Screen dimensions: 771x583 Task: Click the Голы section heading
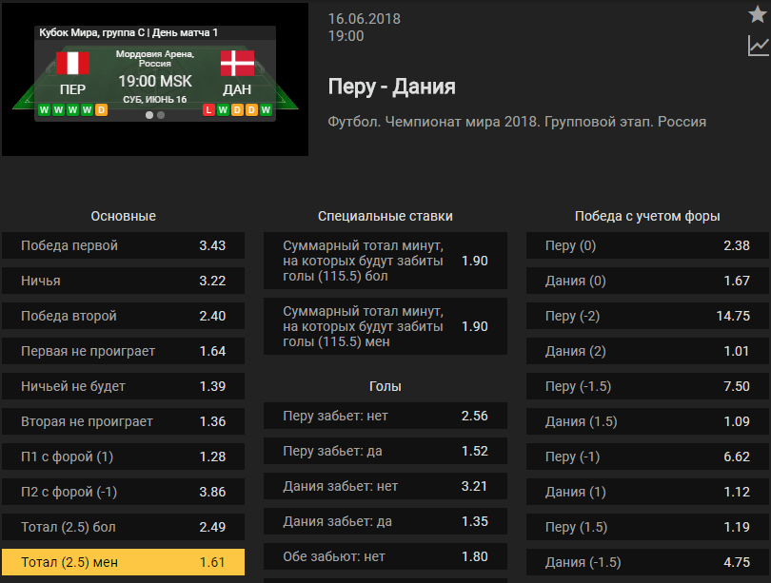[x=385, y=386]
